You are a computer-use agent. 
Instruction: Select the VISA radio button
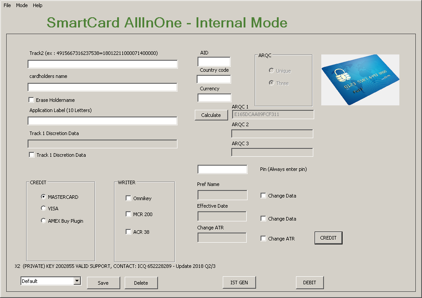point(43,209)
